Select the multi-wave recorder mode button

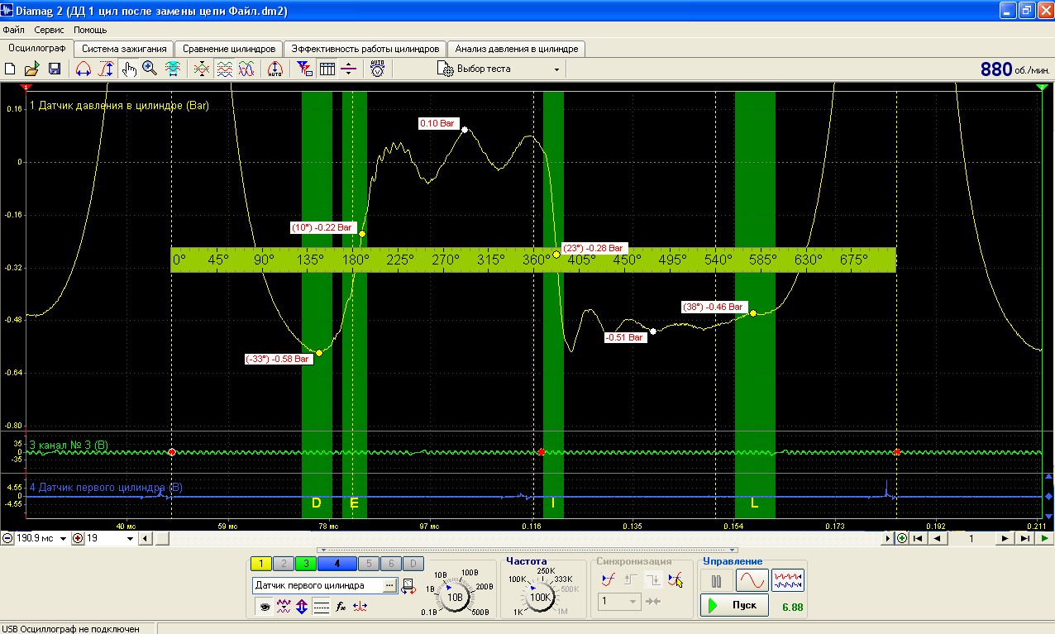tap(789, 580)
